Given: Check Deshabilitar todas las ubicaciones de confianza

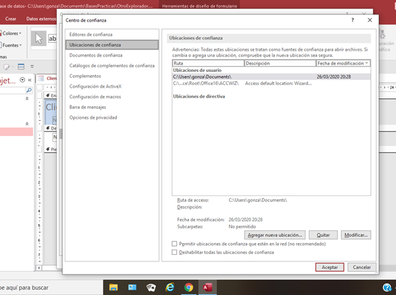Looking at the screenshot, I should [x=174, y=252].
